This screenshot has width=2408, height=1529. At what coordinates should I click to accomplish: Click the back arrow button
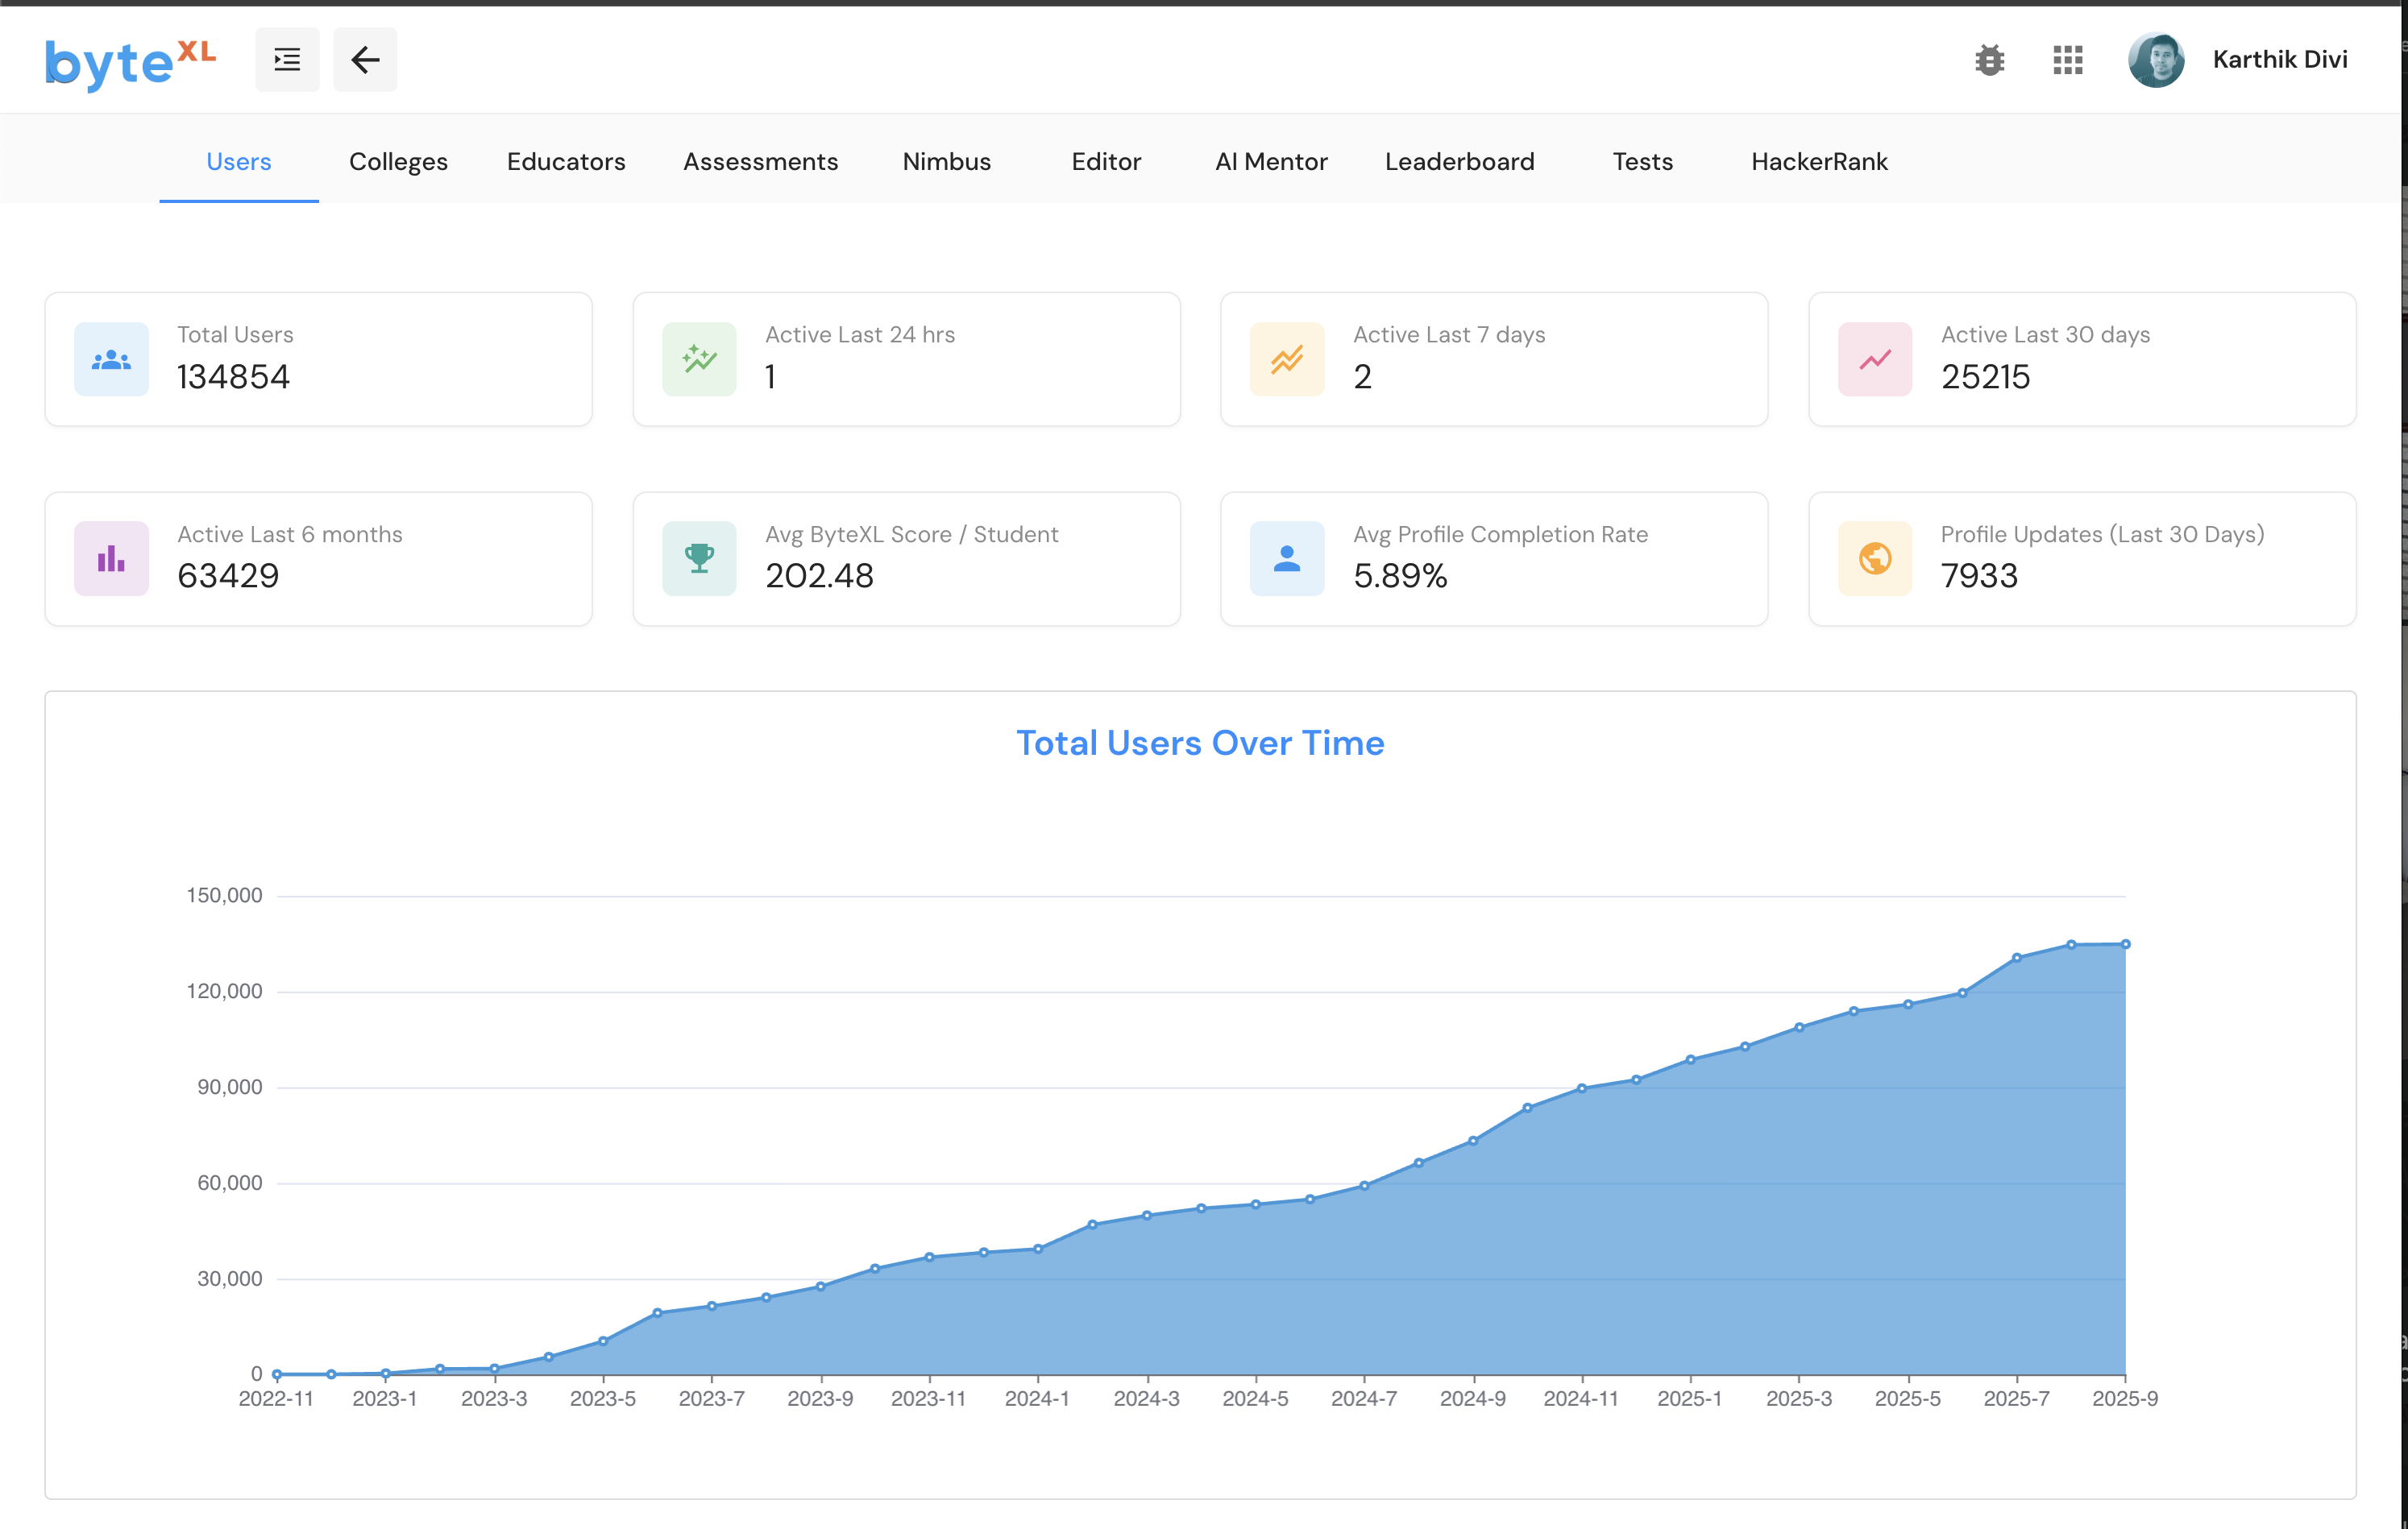(365, 60)
